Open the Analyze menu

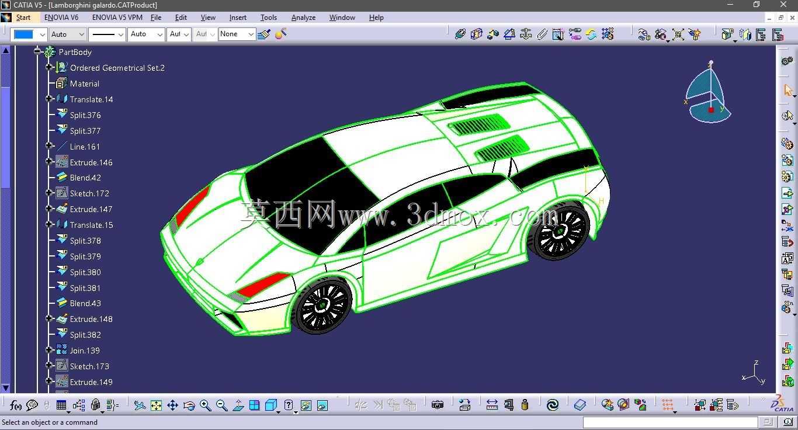(x=303, y=18)
